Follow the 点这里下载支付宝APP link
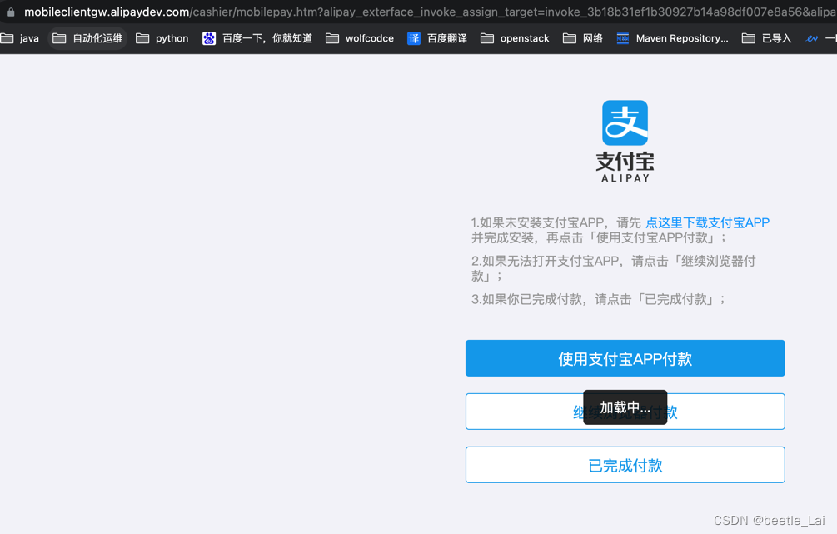This screenshot has height=534, width=837. click(x=707, y=222)
